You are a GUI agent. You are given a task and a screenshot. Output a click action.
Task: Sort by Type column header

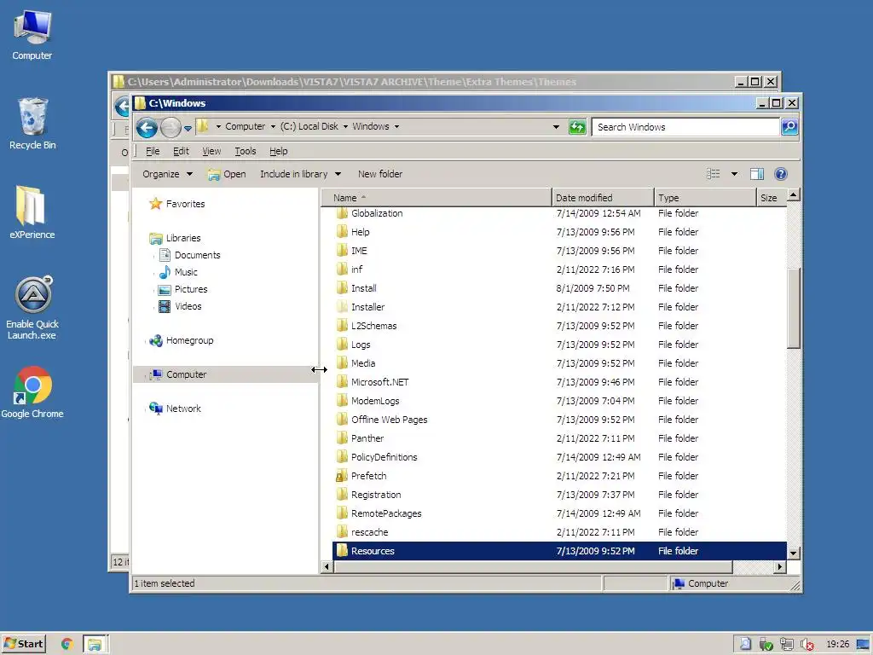705,198
